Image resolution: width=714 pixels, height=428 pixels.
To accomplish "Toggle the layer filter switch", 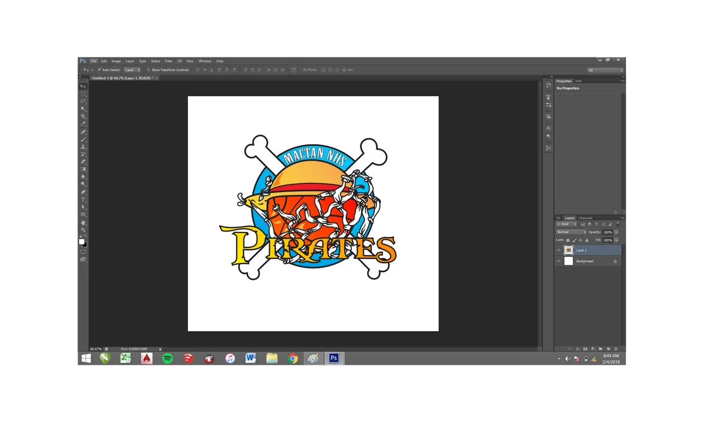I will point(617,224).
